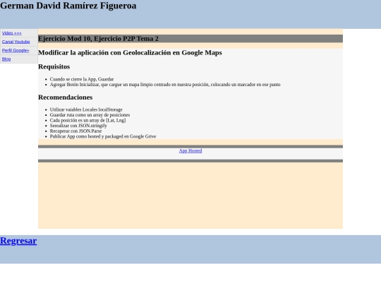
Task: Click bullet Cada posición es un array
Action: point(87,120)
